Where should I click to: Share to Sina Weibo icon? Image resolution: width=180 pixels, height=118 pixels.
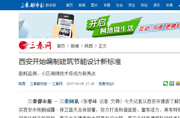tap(178, 83)
